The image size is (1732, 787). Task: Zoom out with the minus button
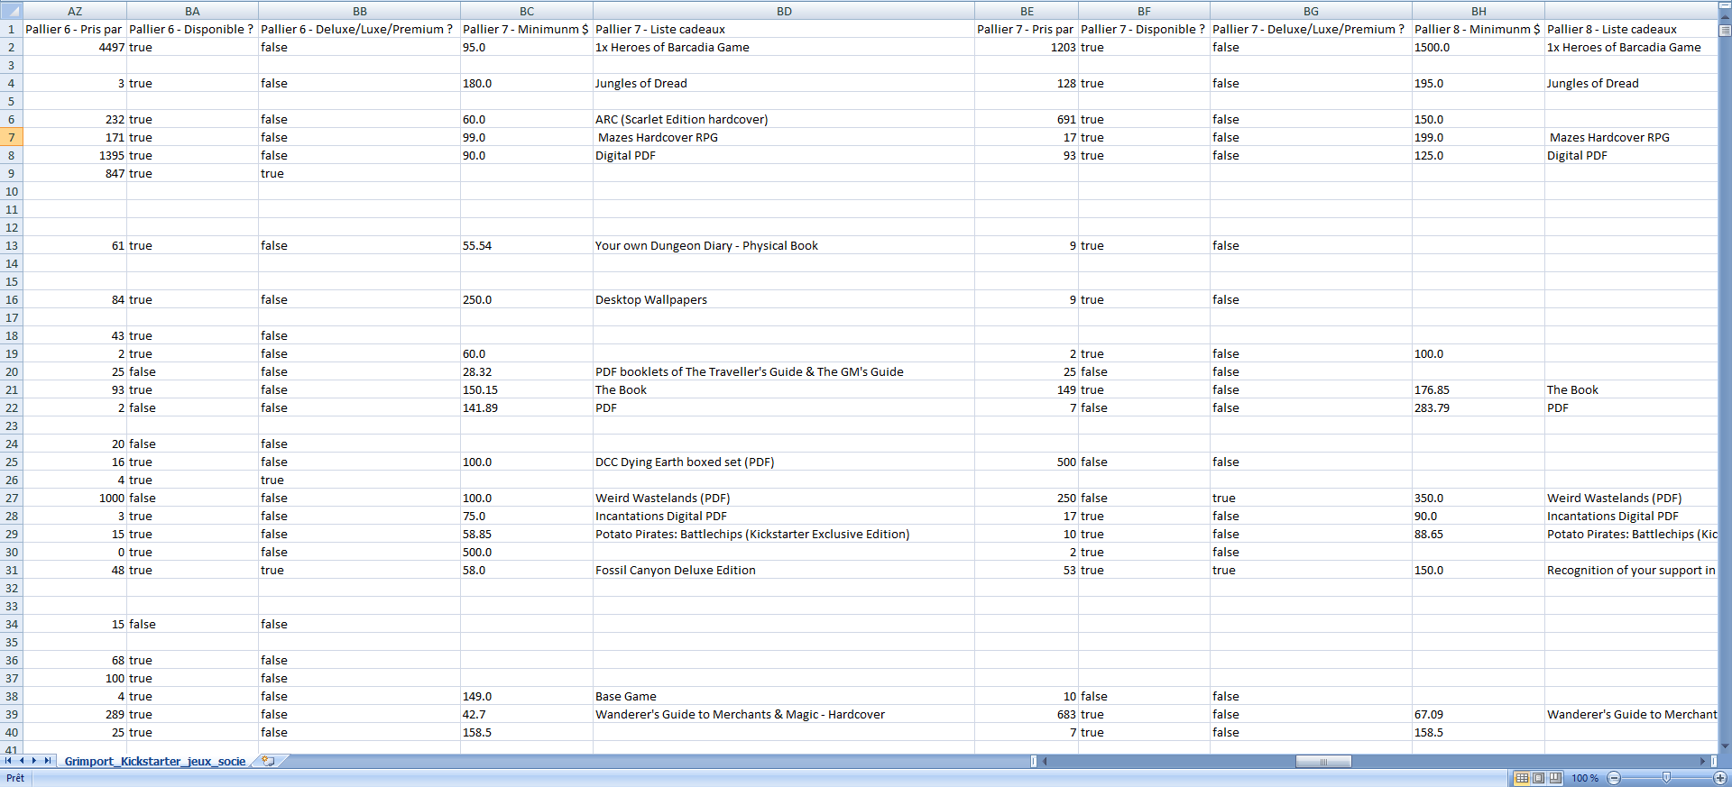click(x=1614, y=778)
